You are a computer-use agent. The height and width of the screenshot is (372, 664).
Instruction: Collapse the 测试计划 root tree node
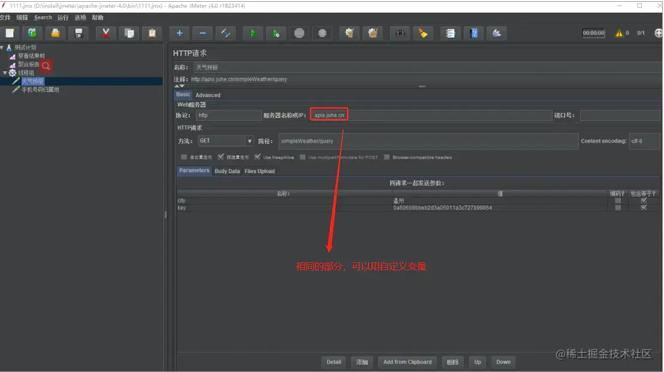(2, 47)
